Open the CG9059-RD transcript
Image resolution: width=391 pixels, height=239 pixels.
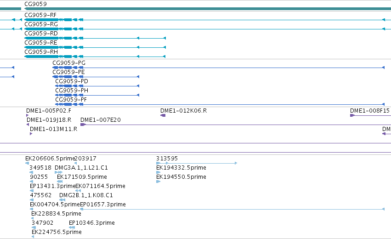[x=41, y=34]
